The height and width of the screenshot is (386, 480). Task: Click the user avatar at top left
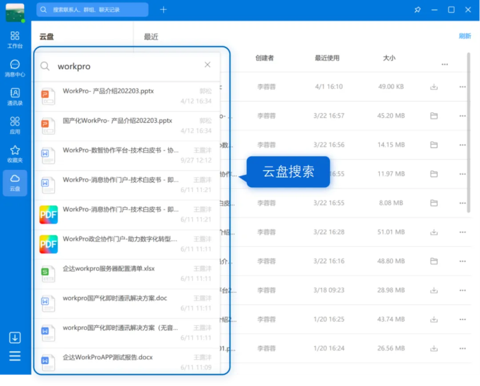point(15,12)
